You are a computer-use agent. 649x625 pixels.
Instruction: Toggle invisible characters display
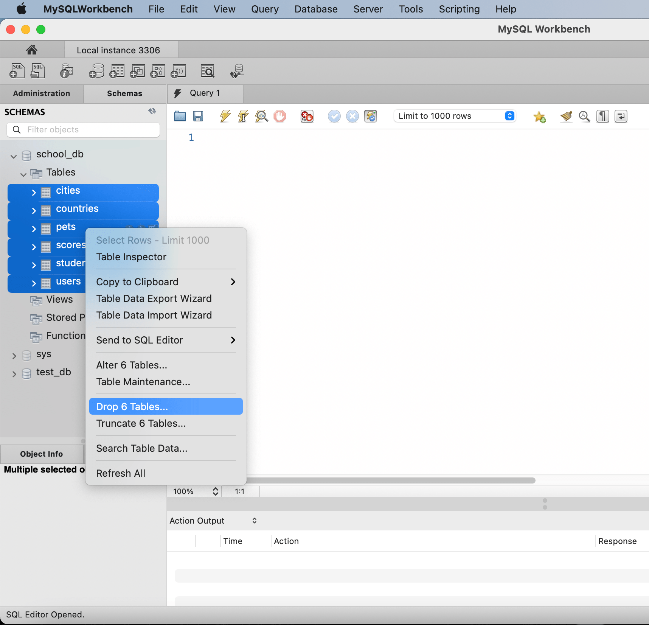(x=602, y=116)
